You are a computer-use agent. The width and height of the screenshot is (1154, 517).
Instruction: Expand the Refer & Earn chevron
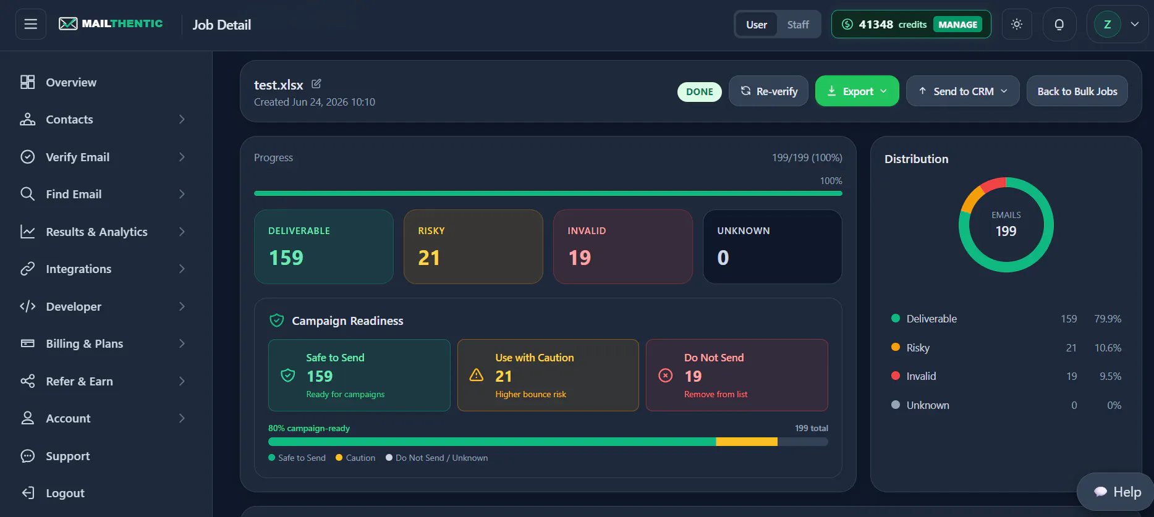click(x=182, y=381)
